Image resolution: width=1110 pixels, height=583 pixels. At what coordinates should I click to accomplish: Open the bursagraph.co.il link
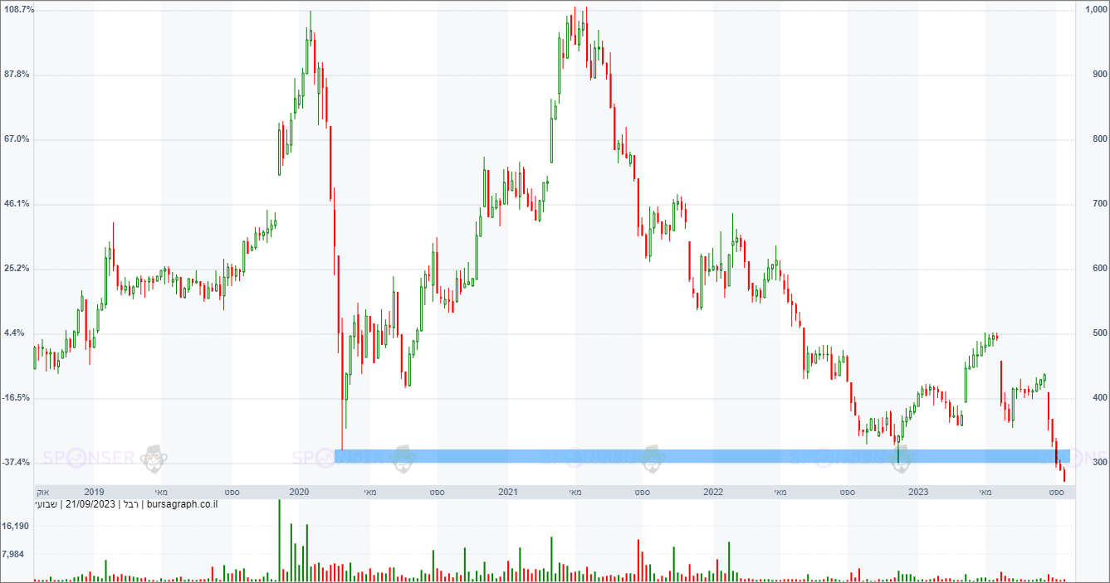click(180, 503)
